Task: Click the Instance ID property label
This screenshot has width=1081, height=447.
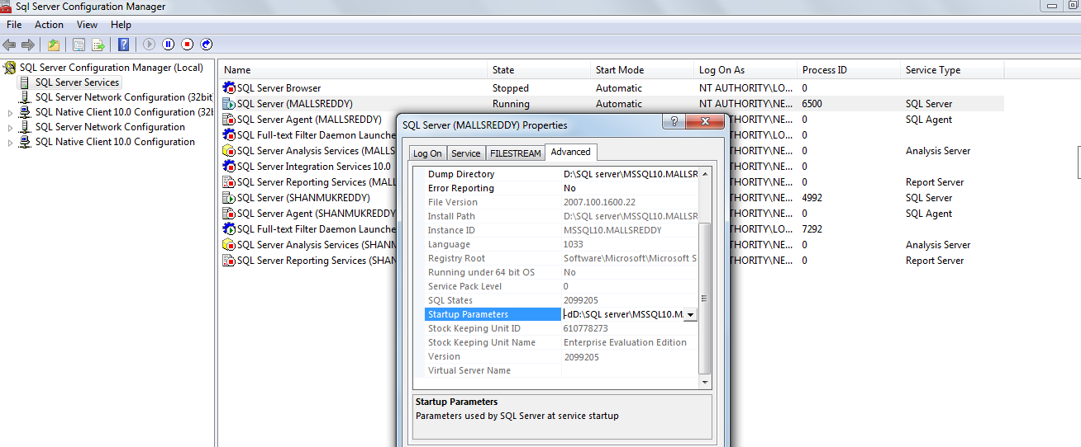Action: [x=451, y=230]
